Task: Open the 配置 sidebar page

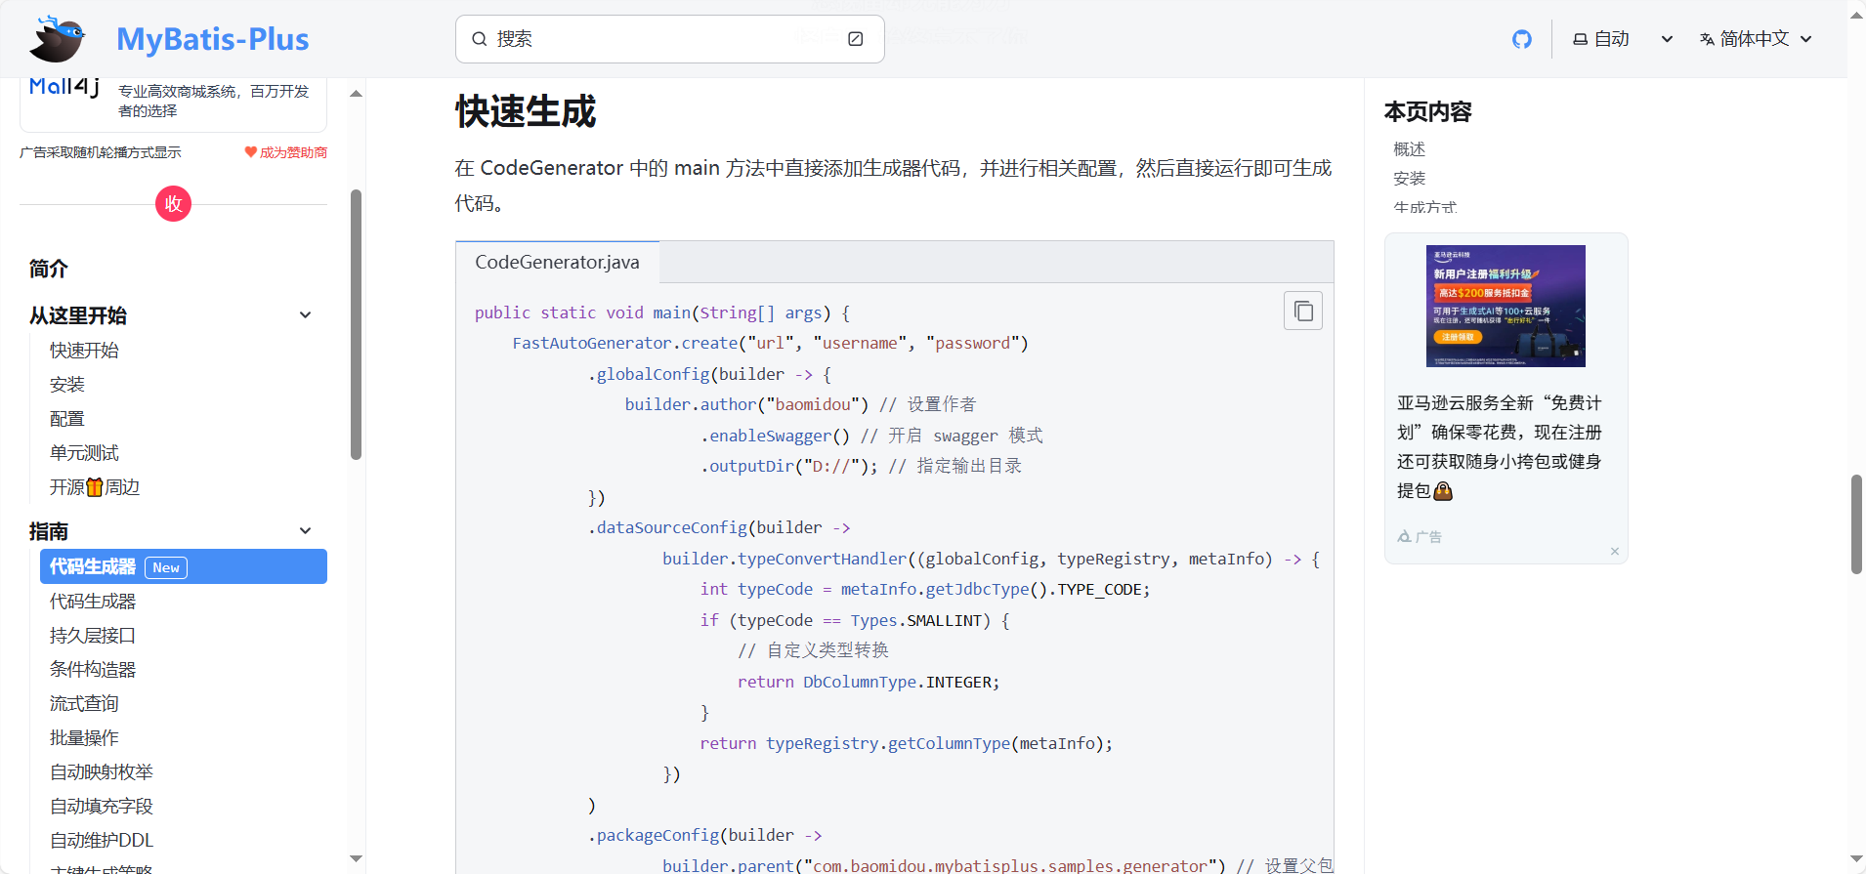Action: tap(67, 419)
